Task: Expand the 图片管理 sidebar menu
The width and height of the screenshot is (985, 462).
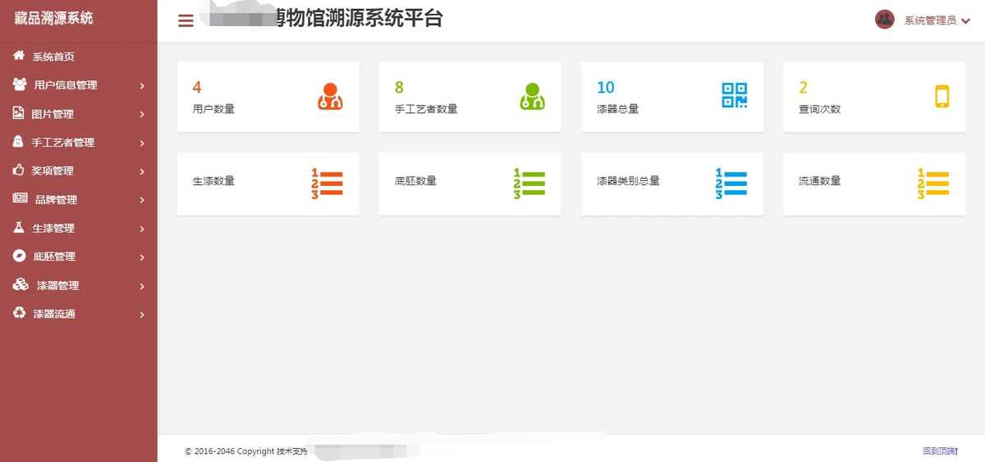Action: click(53, 114)
